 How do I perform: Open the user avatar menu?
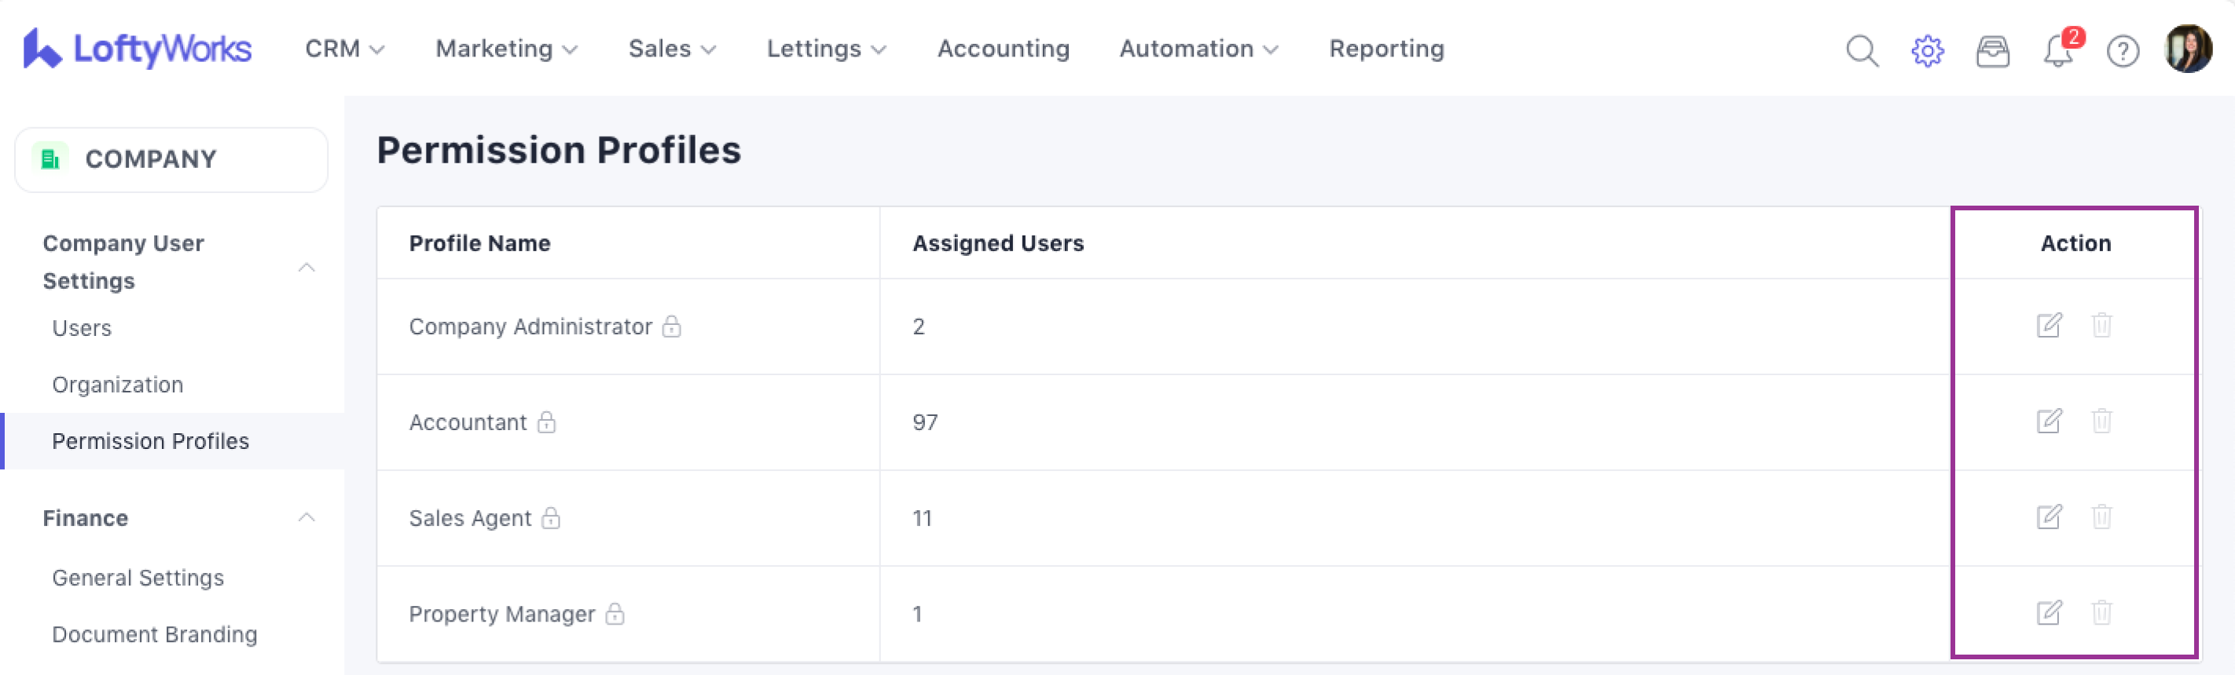(2187, 49)
